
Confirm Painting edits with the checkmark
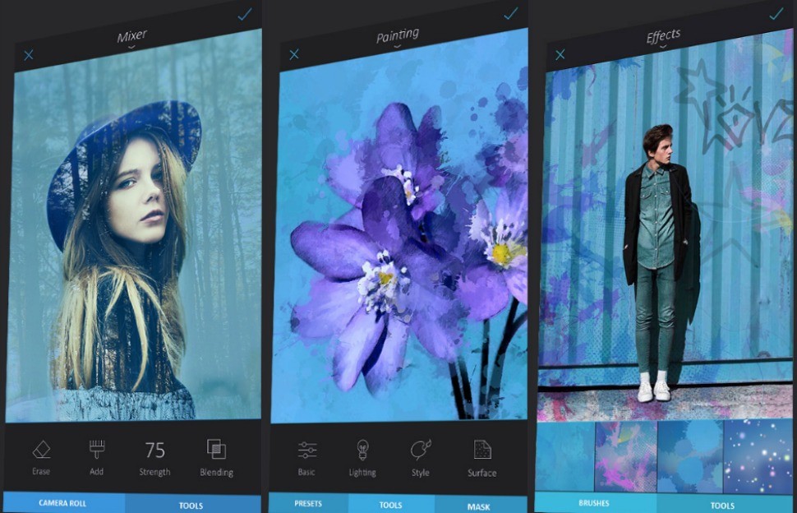click(x=511, y=13)
